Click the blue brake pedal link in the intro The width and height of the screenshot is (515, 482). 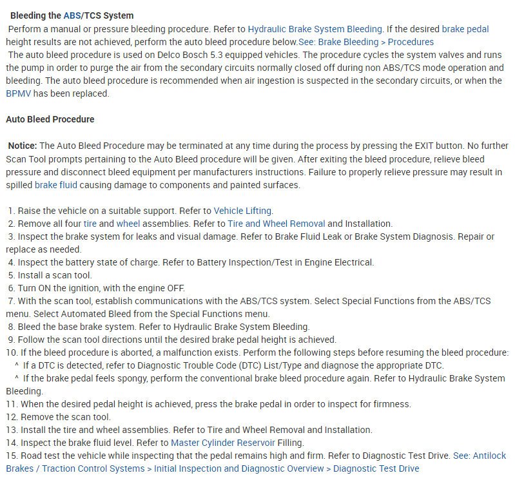click(465, 29)
